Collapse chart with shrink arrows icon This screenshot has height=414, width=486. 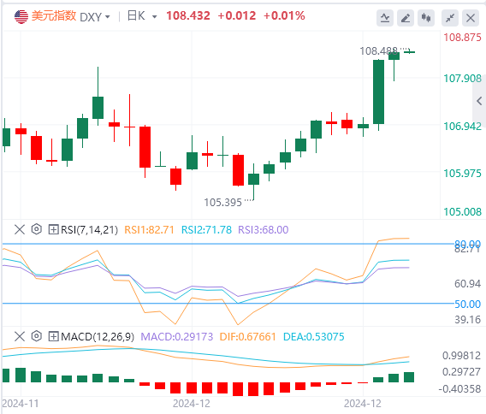450,18
